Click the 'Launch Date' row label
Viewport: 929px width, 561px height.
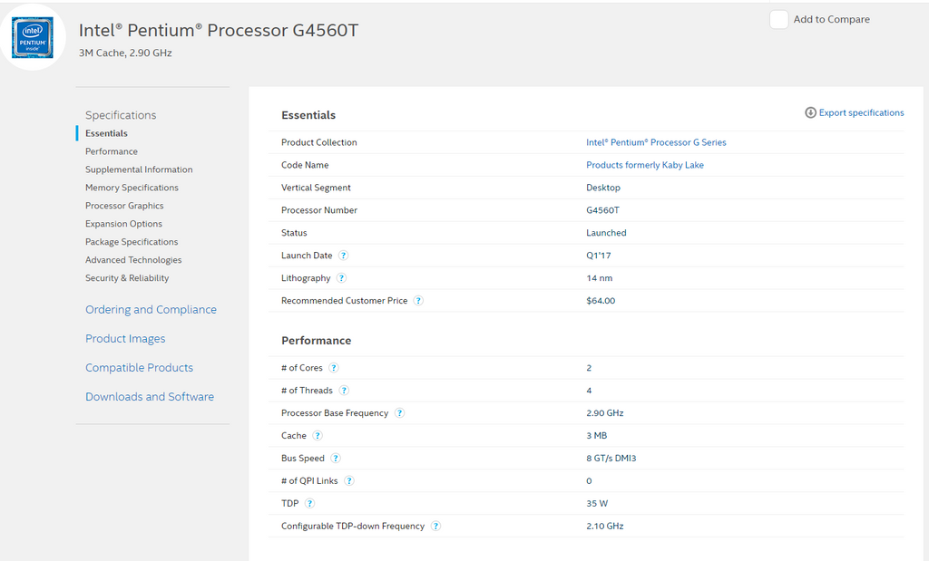click(307, 256)
